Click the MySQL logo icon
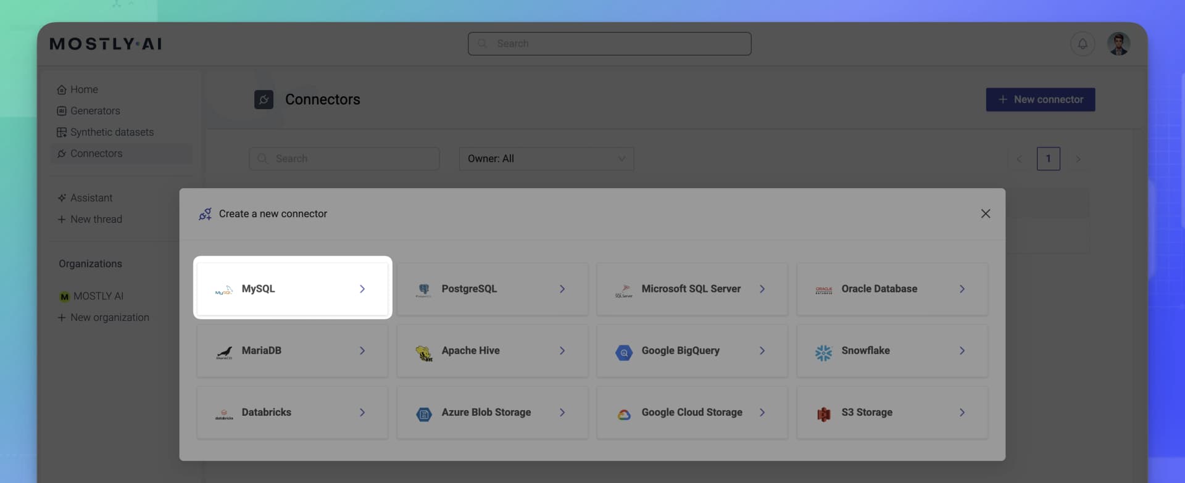 pos(223,289)
